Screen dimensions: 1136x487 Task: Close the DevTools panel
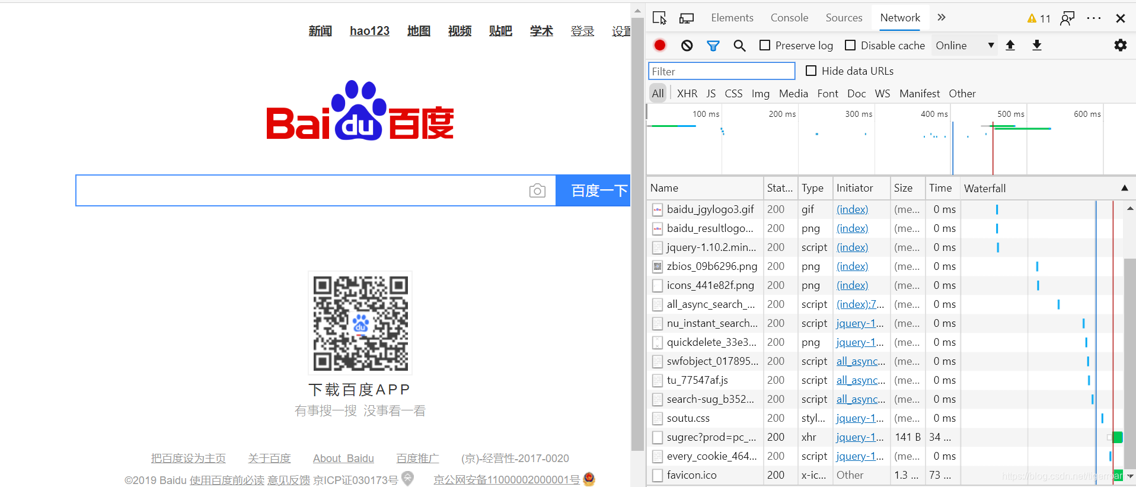1121,18
